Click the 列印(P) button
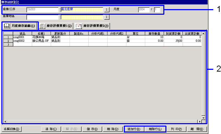The image size is (221, 134). click(176, 129)
